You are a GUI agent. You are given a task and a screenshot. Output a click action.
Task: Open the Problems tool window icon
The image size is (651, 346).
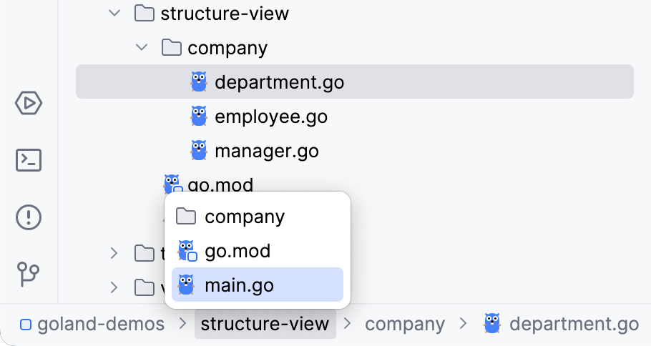(29, 217)
